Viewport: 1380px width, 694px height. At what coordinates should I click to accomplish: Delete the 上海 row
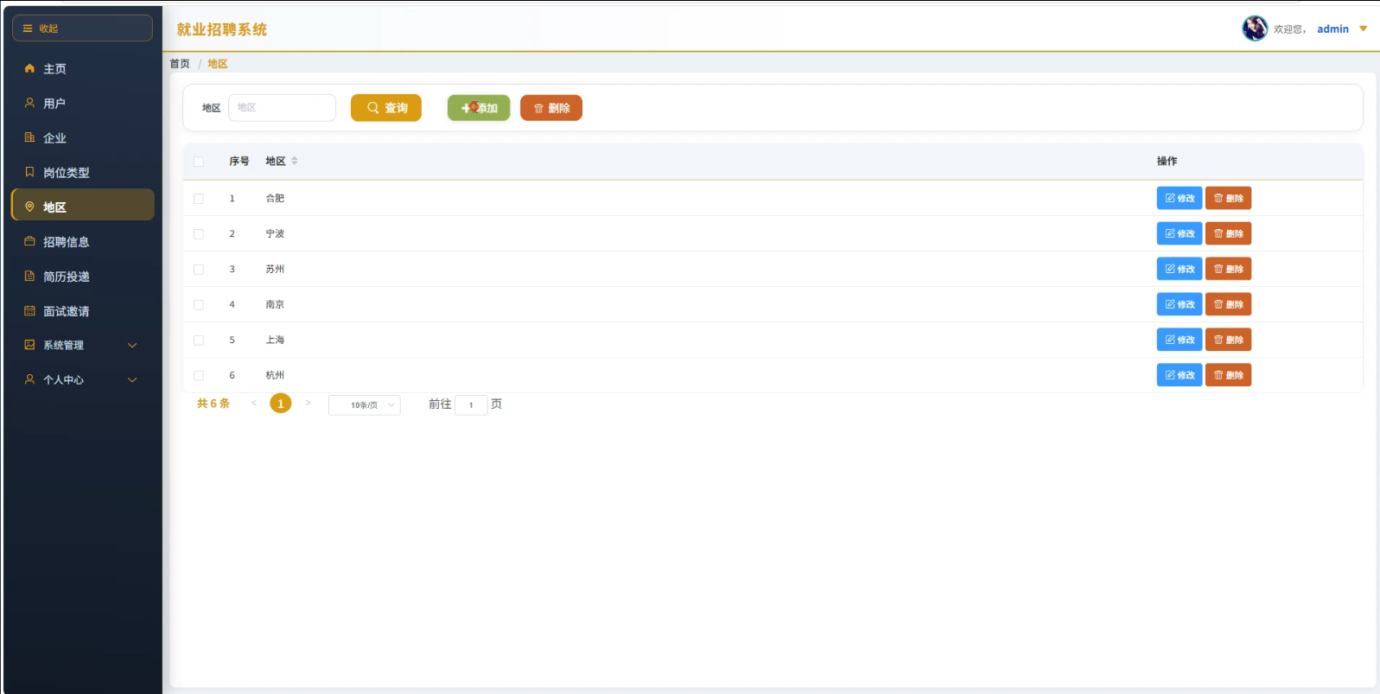coord(1228,340)
